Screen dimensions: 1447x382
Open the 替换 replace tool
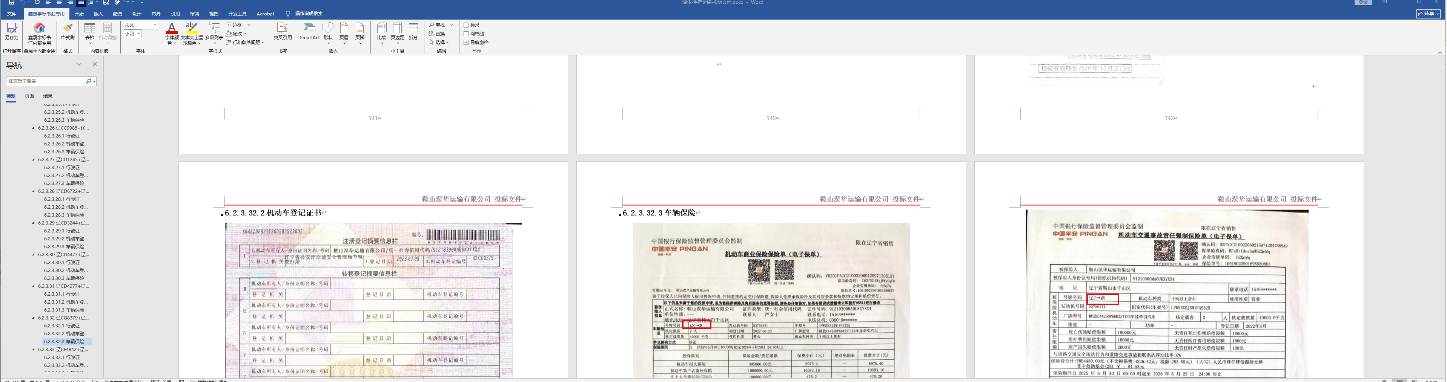pos(437,34)
